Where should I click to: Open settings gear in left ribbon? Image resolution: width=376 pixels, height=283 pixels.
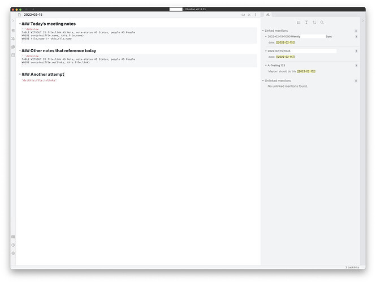(x=13, y=253)
